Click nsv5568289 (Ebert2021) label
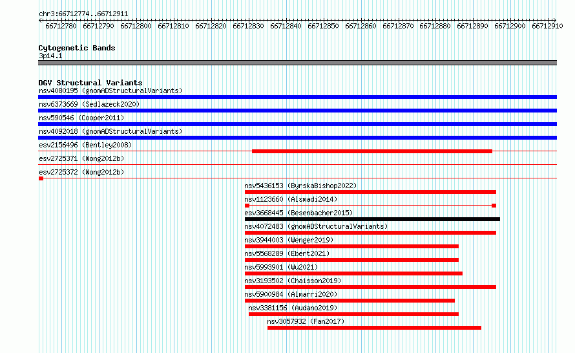 287,253
